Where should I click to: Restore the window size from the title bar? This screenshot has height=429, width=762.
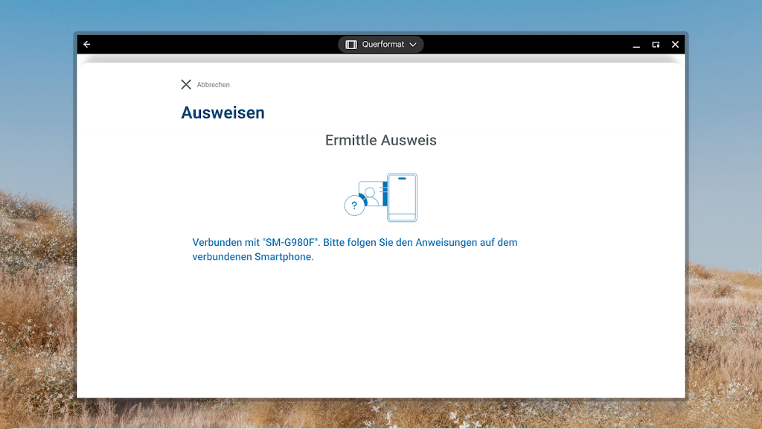tap(656, 45)
